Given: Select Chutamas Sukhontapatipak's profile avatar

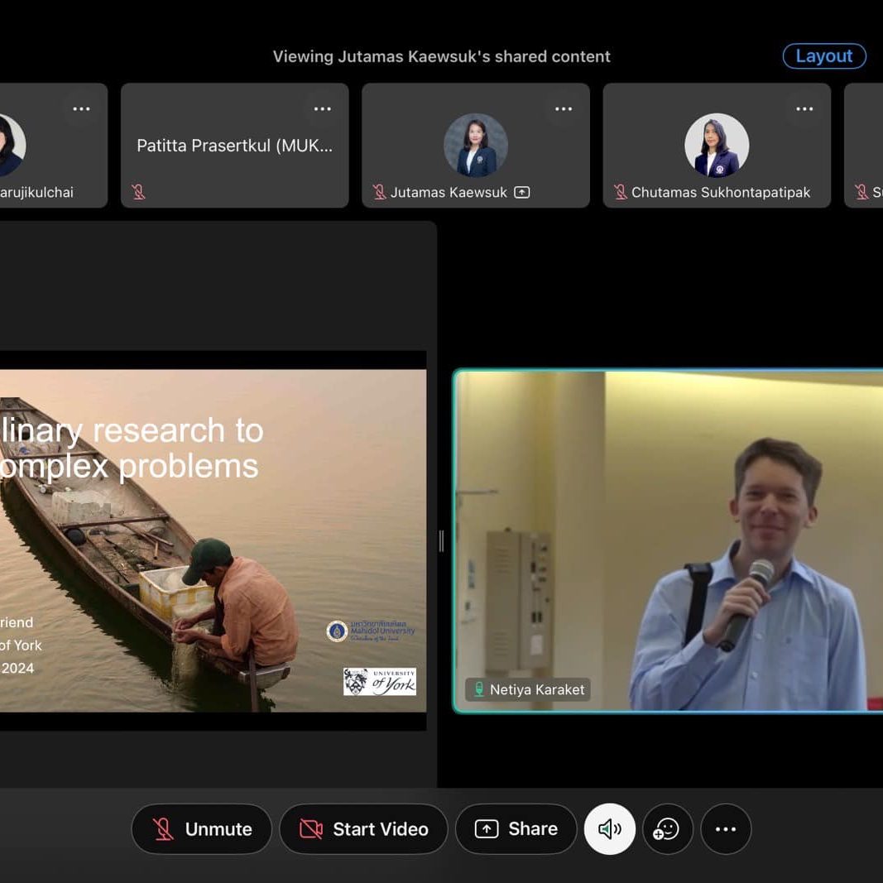Looking at the screenshot, I should click(x=717, y=145).
